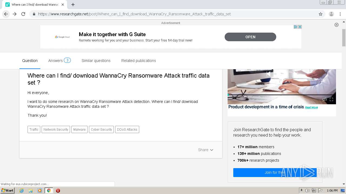The width and height of the screenshot is (346, 194).
Task: Select Chrome in the taskbar
Action: (49, 190)
